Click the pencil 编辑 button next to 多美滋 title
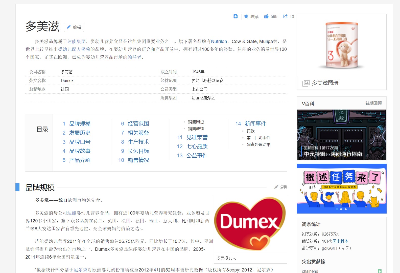The image size is (400, 273). [x=74, y=27]
